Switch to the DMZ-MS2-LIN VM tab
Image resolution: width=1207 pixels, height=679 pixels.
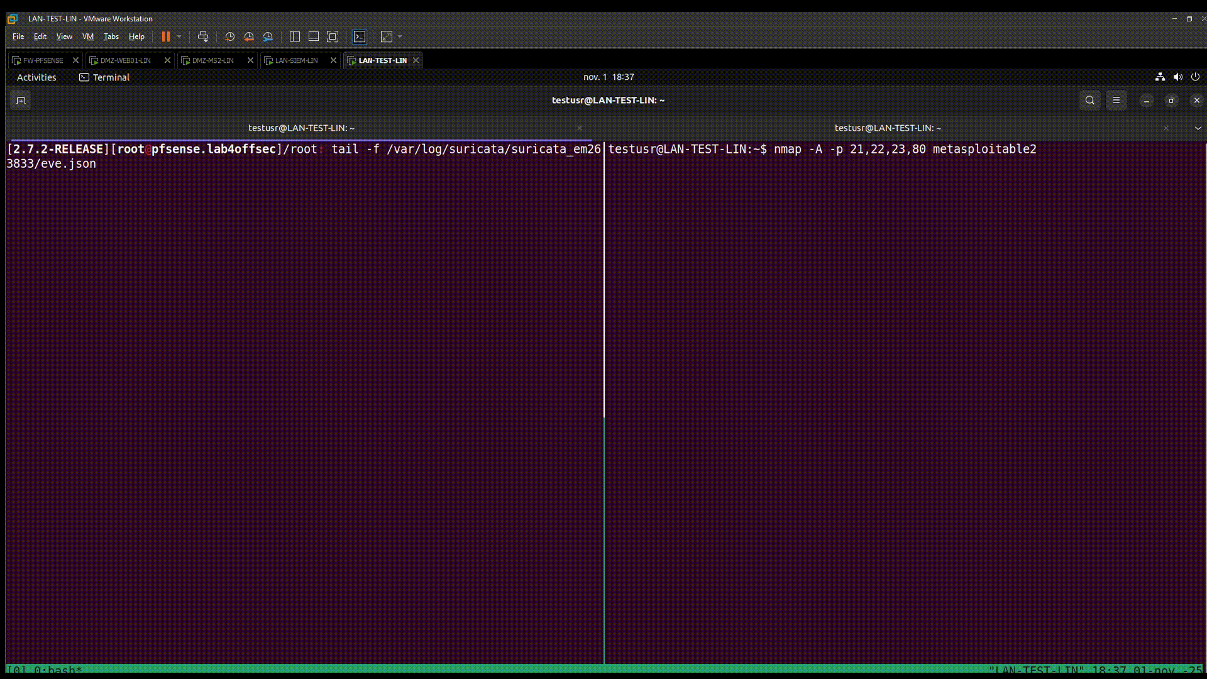(x=213, y=60)
